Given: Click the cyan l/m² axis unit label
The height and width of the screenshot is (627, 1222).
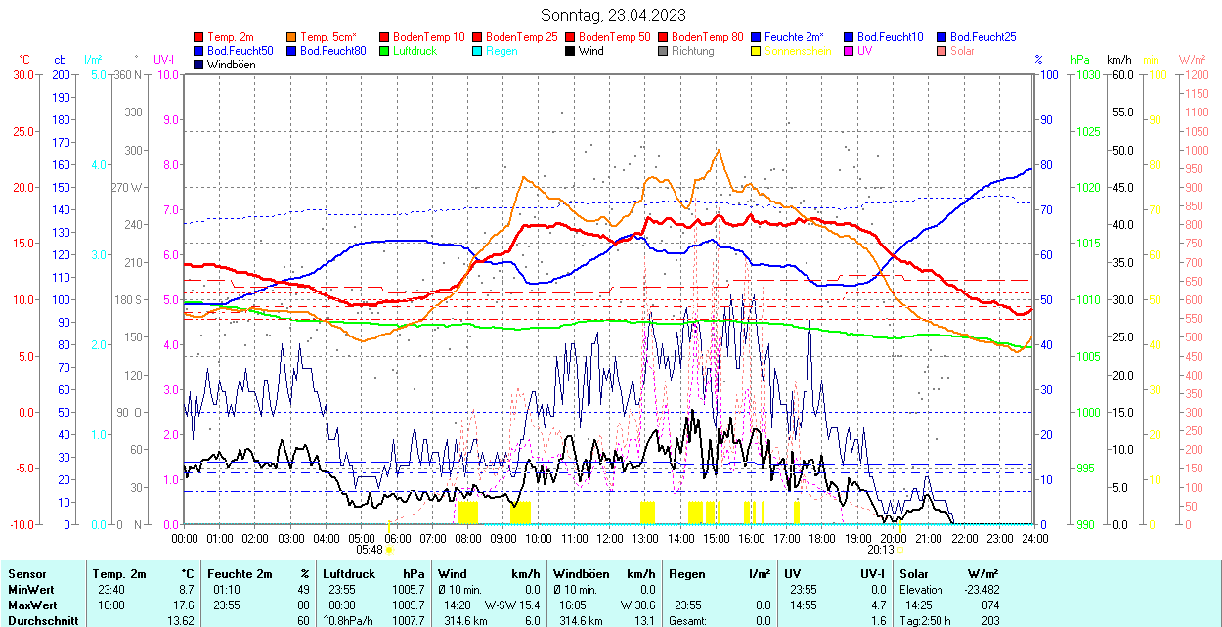Looking at the screenshot, I should point(94,60).
